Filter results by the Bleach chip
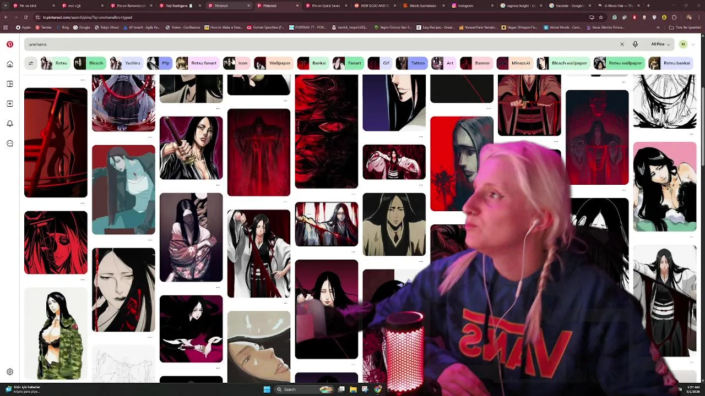This screenshot has width=705, height=396. (x=89, y=63)
